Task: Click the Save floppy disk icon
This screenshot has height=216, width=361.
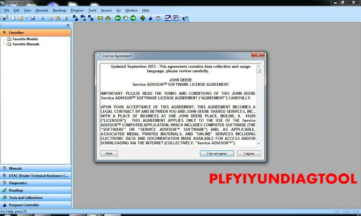Action: [x=33, y=18]
